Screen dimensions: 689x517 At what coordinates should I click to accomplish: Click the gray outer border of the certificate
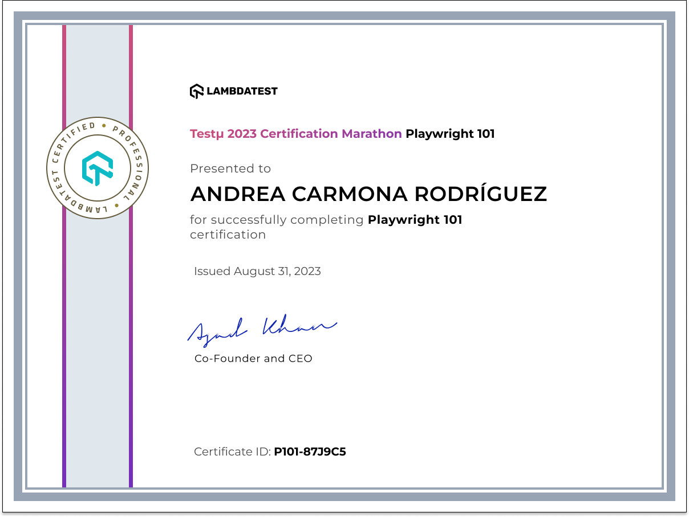[344, 17]
